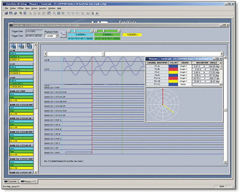Image resolution: width=240 pixels, height=193 pixels.
Task: Click the BANK OV 1 OP signal label
Action: [51, 148]
